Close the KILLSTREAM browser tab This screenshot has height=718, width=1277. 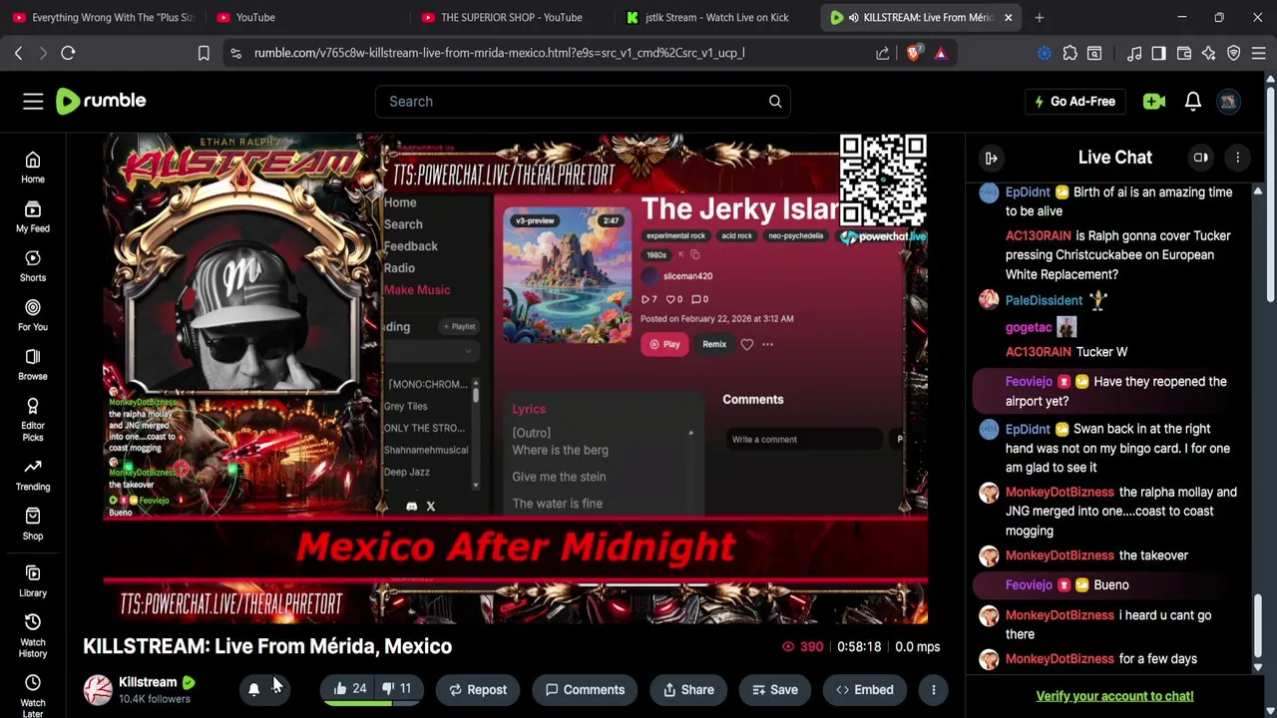pos(1008,17)
